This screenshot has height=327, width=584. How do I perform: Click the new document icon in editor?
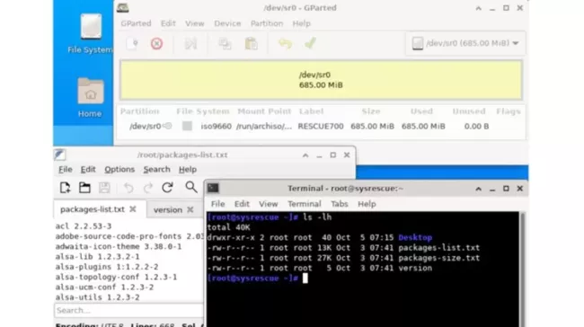(66, 188)
